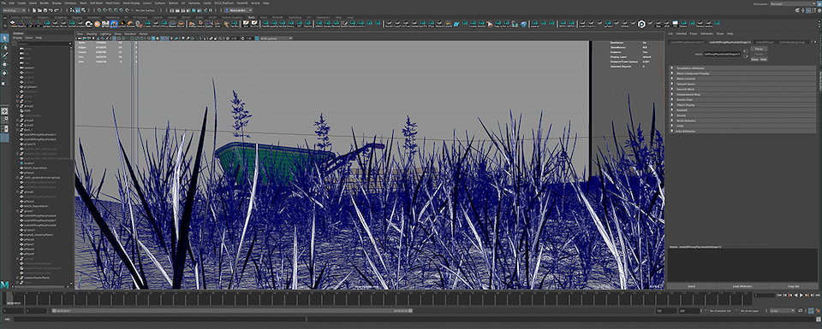The height and width of the screenshot is (329, 822).
Task: Switch to the XGen shelf tab
Action: click(264, 17)
